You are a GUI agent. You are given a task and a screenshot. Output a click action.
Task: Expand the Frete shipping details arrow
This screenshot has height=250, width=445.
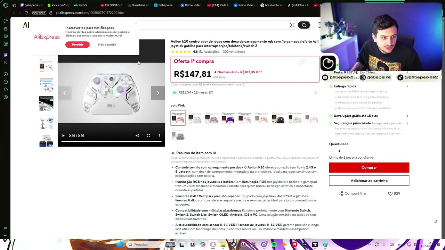[x=407, y=73]
